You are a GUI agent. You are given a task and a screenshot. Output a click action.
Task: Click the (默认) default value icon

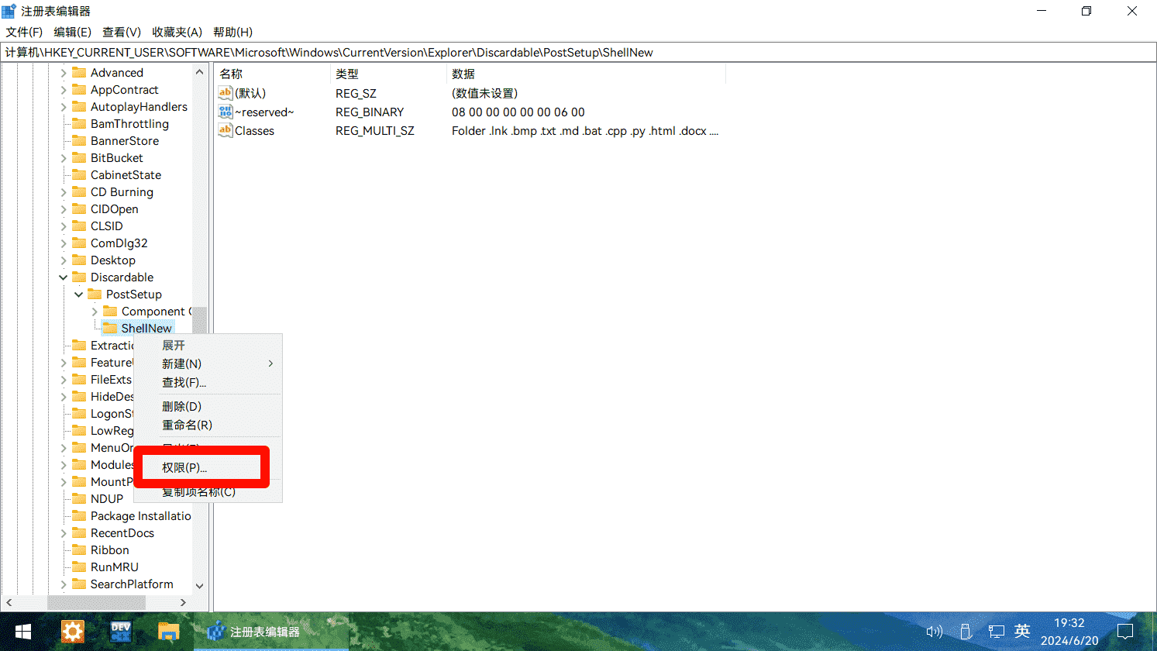click(226, 93)
